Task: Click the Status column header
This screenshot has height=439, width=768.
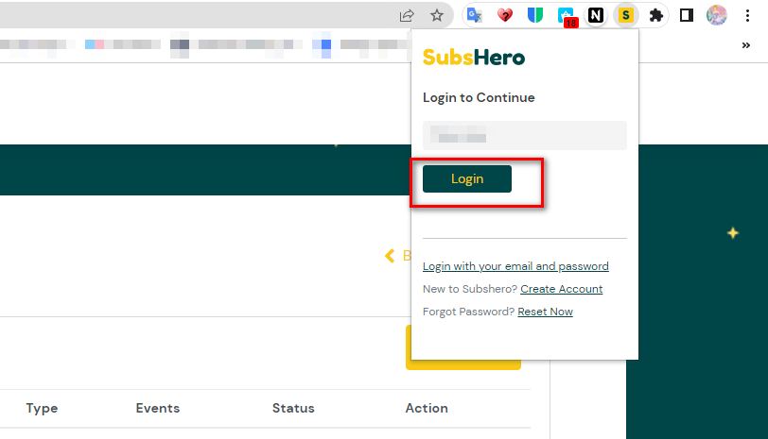Action: [293, 408]
